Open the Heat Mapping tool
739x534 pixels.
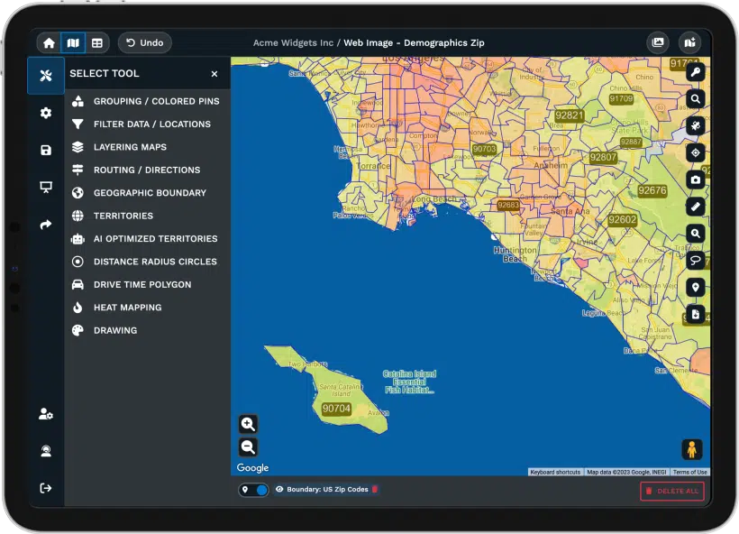127,308
